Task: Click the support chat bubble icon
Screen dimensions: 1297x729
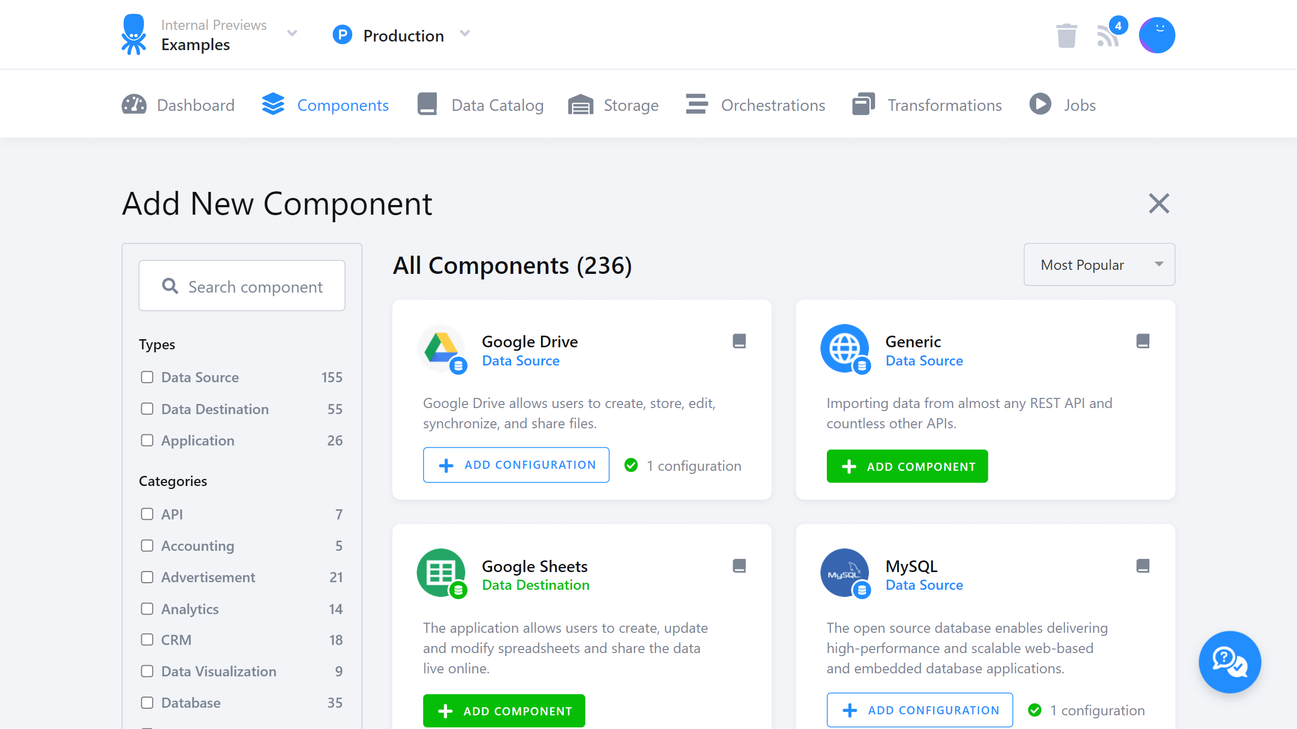Action: tap(1230, 662)
